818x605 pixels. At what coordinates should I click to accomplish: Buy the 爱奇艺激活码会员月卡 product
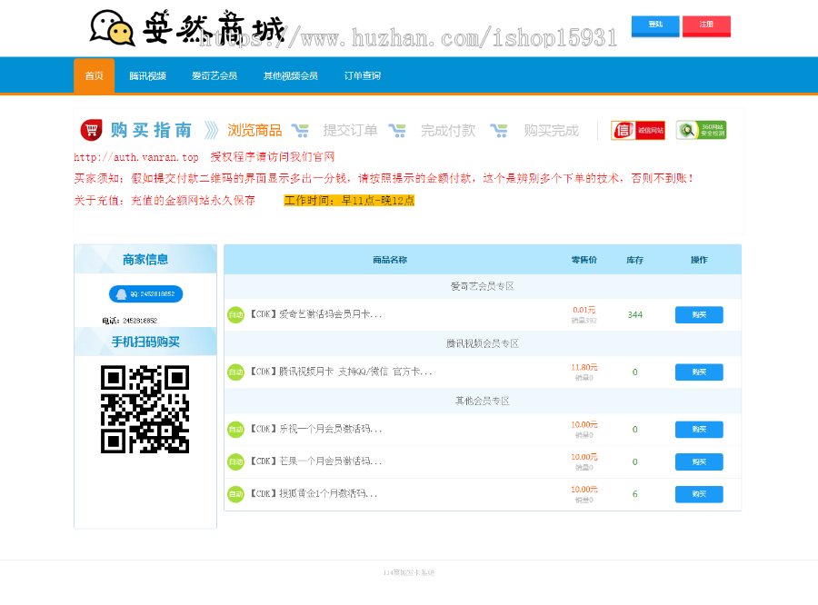click(x=699, y=314)
